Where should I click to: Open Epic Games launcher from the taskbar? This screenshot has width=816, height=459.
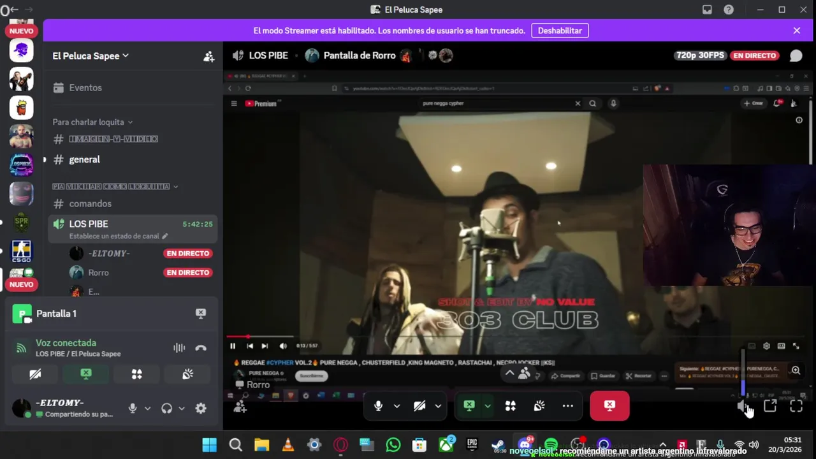(472, 444)
